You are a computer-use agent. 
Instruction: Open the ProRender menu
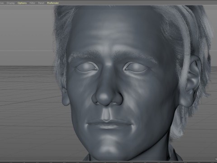(x=53, y=3)
